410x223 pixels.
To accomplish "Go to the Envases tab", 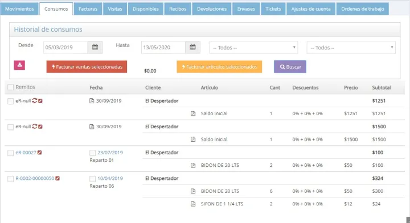I will point(246,9).
